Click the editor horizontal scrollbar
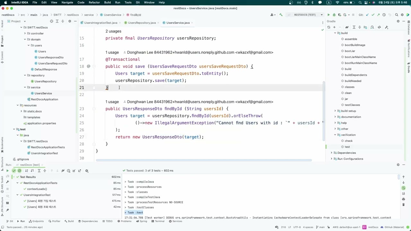The image size is (411, 231). tap(204, 160)
